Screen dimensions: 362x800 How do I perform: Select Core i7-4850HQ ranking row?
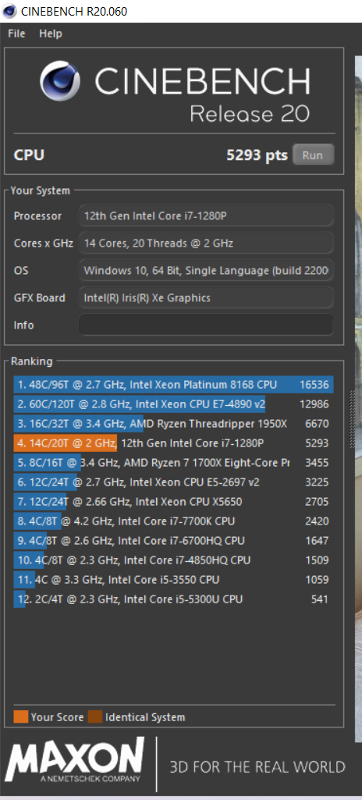(173, 560)
